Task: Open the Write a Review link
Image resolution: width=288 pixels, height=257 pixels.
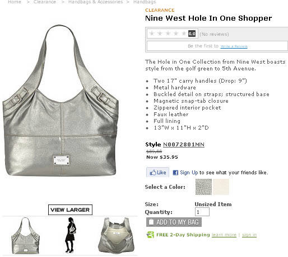Action: 234,46
